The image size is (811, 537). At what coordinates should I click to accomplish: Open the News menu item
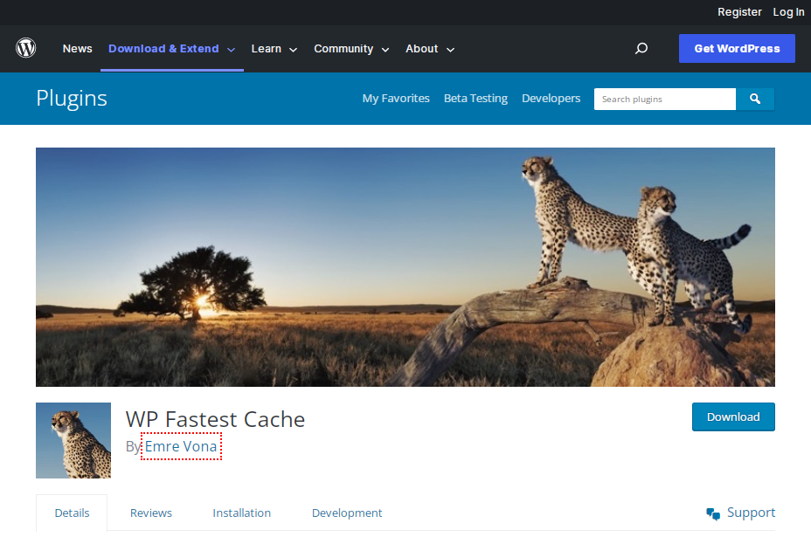pyautogui.click(x=77, y=48)
